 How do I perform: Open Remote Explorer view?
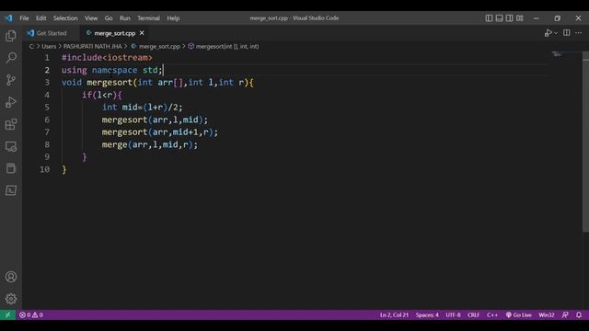pos(11,146)
